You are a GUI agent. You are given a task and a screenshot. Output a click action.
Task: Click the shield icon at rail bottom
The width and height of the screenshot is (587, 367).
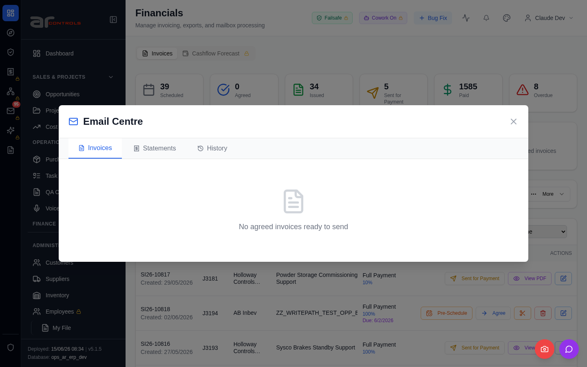click(11, 347)
